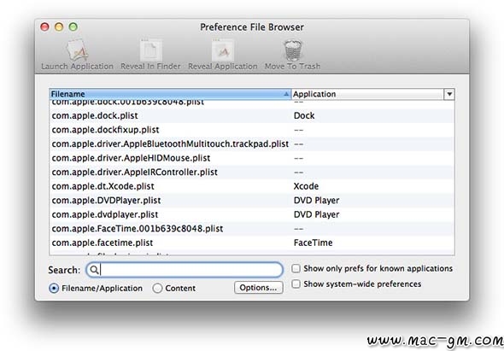Select the com.apple.driver.AppleIRController.plist row
504x351 pixels.
pos(252,173)
